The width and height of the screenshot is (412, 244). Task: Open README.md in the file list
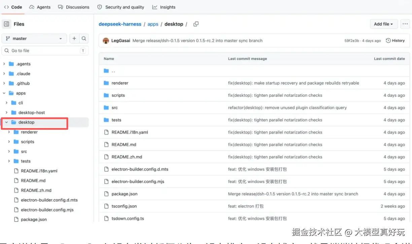pos(124,145)
